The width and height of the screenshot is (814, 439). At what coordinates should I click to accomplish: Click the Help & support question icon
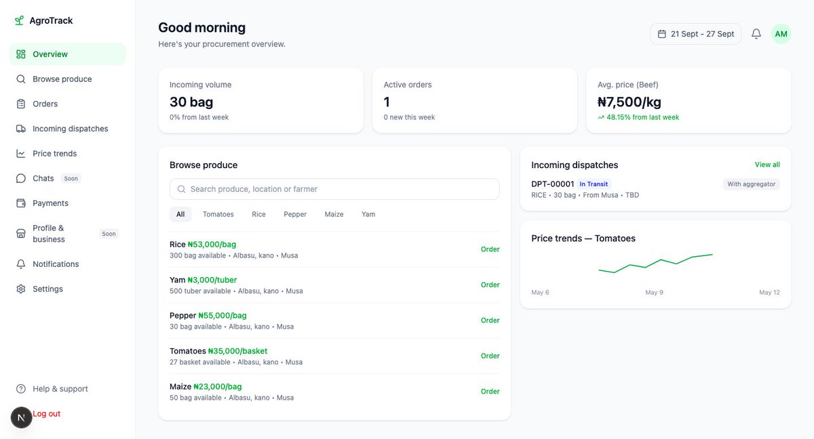(x=21, y=389)
